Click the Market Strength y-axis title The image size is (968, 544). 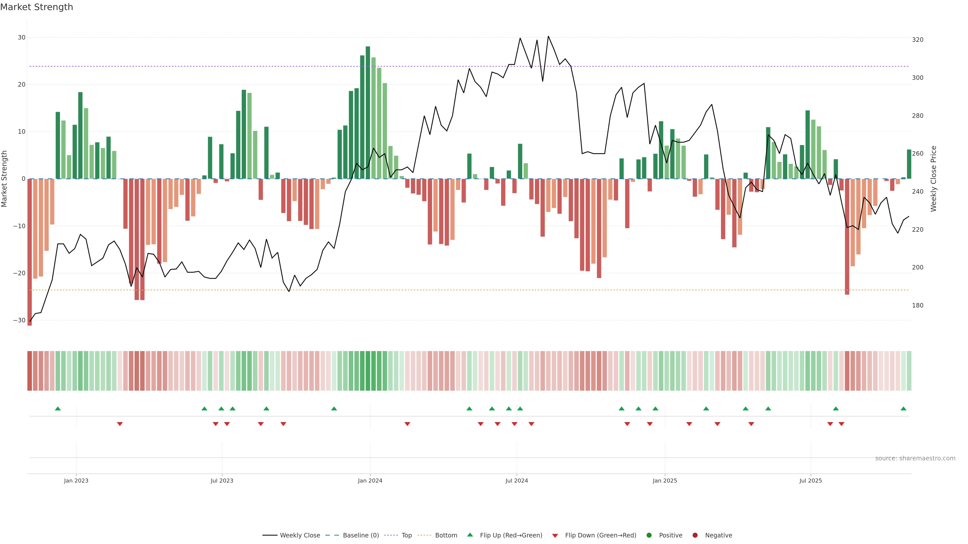(5, 179)
